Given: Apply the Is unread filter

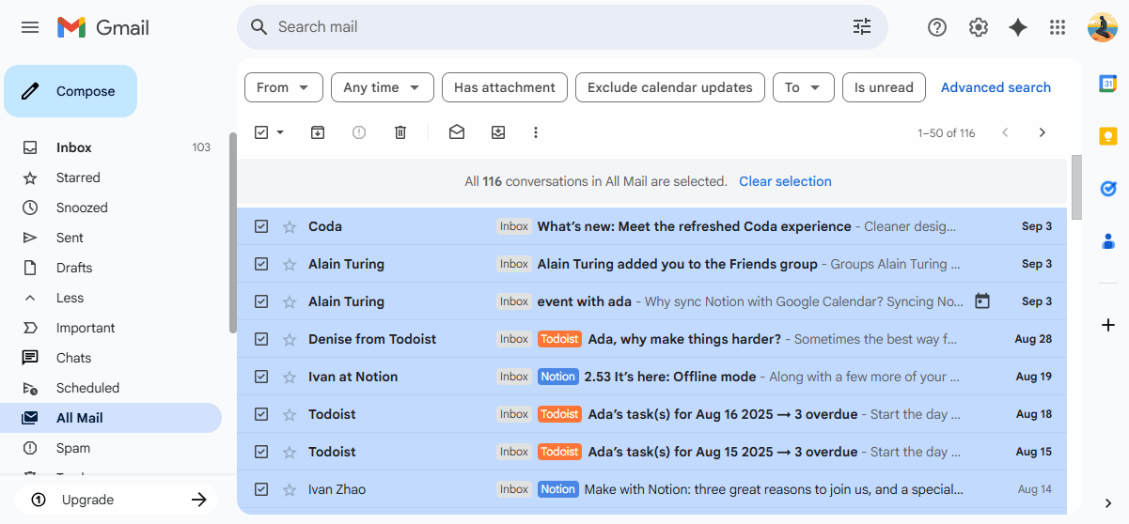Looking at the screenshot, I should click(884, 87).
